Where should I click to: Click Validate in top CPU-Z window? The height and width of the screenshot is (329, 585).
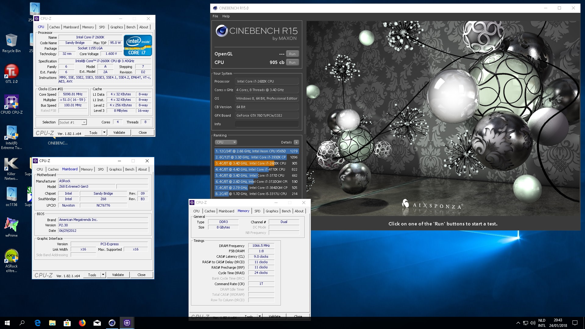(119, 133)
